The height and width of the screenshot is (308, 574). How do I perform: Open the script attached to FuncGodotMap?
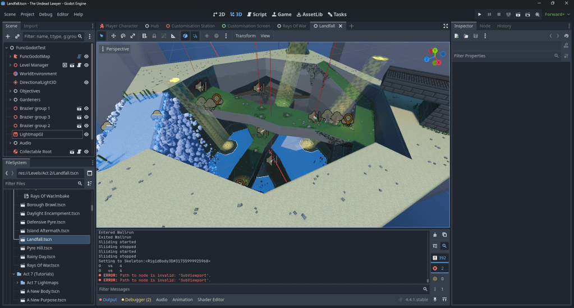(79, 57)
